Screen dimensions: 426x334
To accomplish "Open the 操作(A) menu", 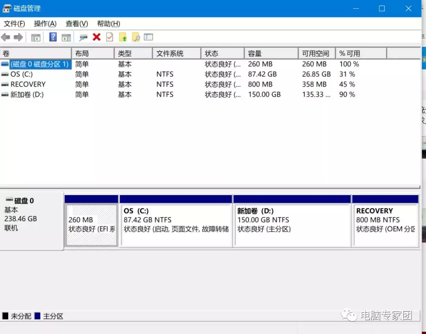I will click(45, 24).
